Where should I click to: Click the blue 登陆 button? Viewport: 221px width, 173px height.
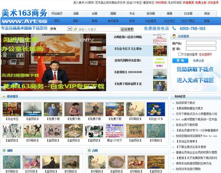tap(180, 60)
